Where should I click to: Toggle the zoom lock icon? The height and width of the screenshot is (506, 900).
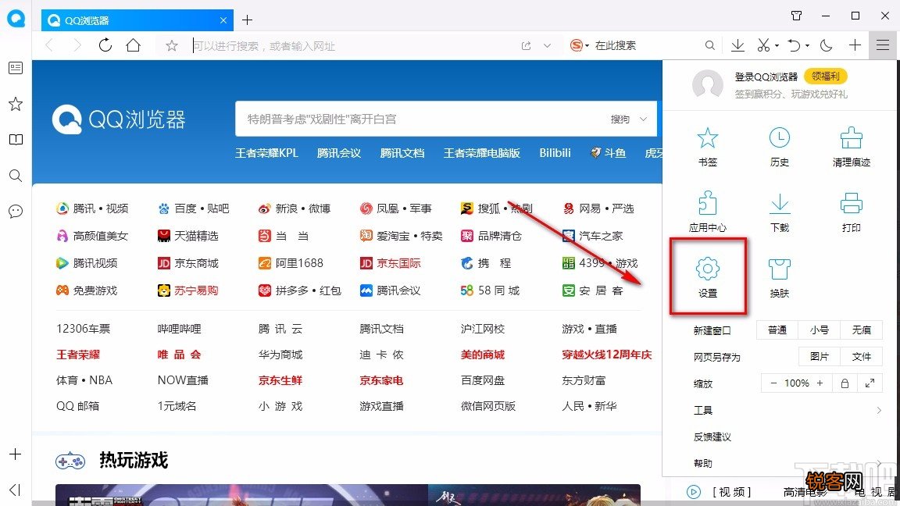coord(845,383)
